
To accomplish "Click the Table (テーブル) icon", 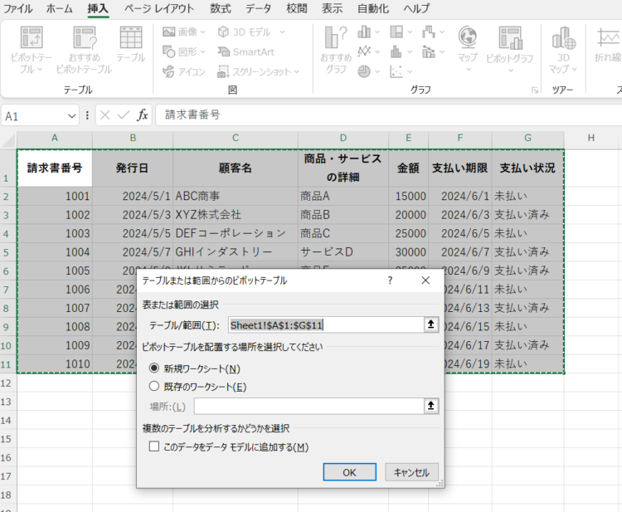I will (130, 41).
